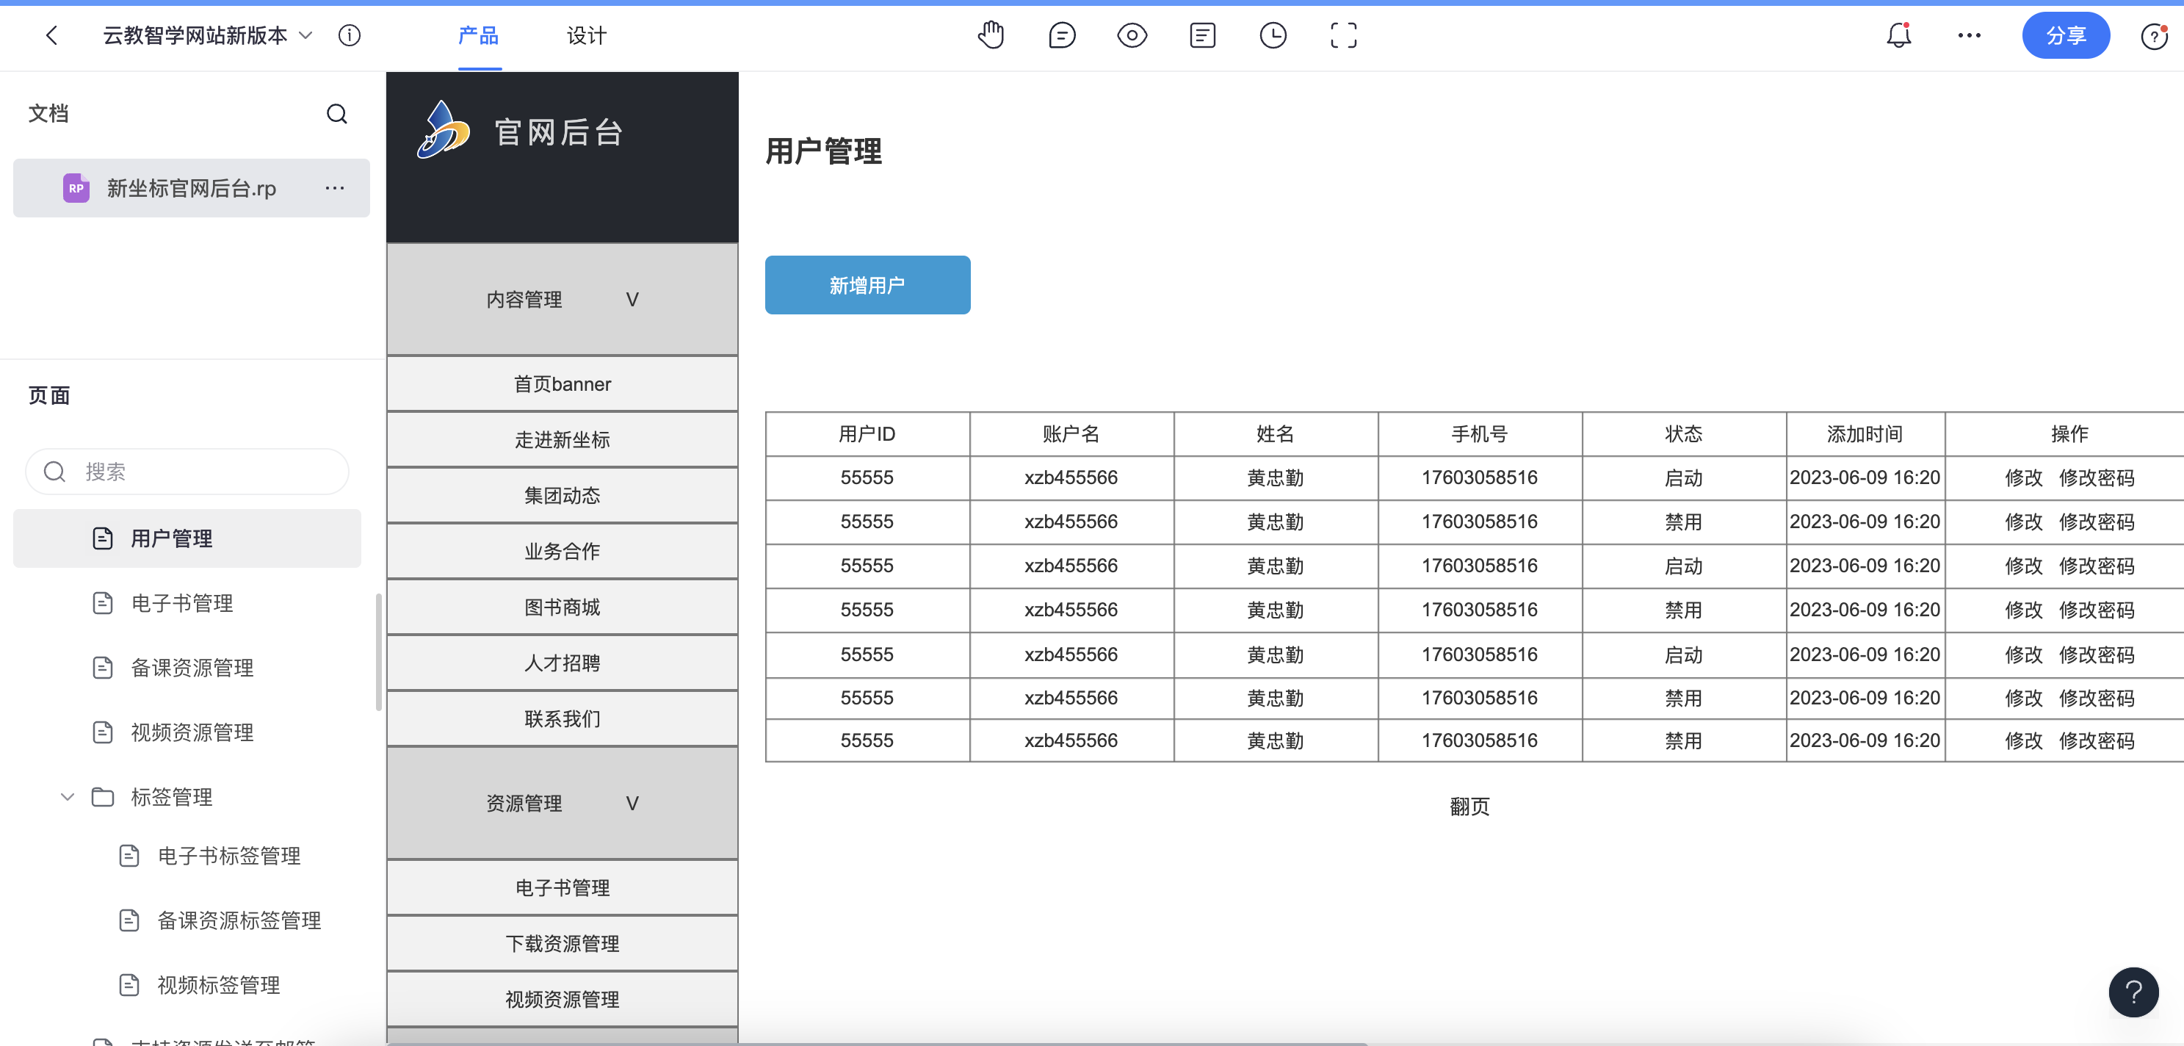2184x1046 pixels.
Task: Focus the page 搜索 field
Action: [x=187, y=471]
